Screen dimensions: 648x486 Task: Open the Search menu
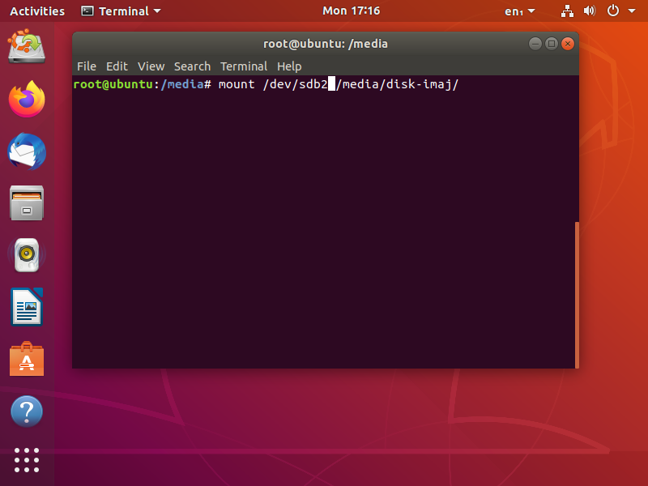coord(192,66)
